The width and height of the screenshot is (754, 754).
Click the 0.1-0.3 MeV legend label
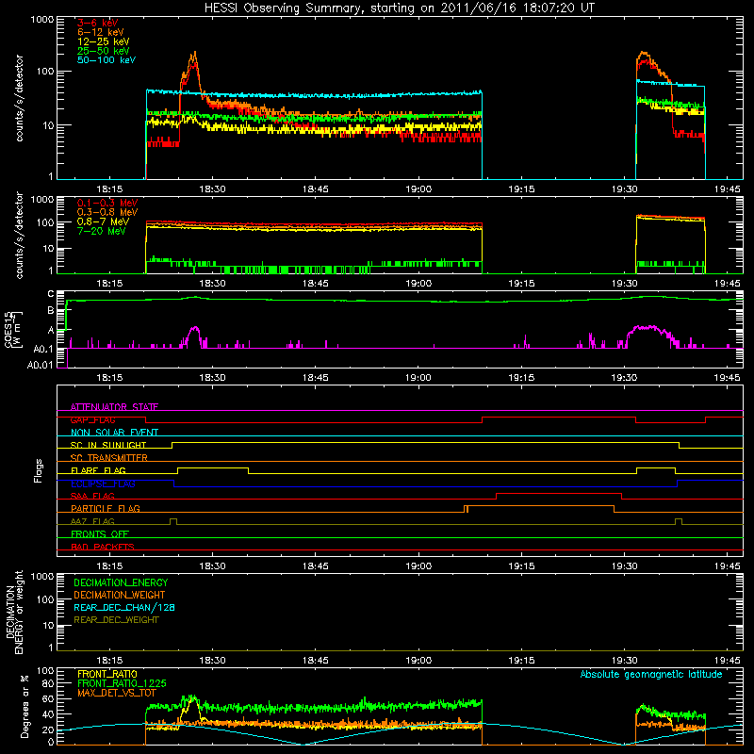tap(107, 203)
